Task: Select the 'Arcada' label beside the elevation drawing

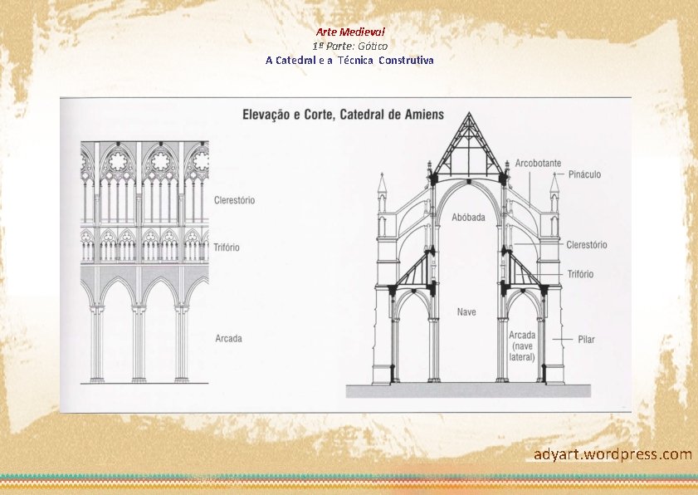Action: pyautogui.click(x=229, y=339)
